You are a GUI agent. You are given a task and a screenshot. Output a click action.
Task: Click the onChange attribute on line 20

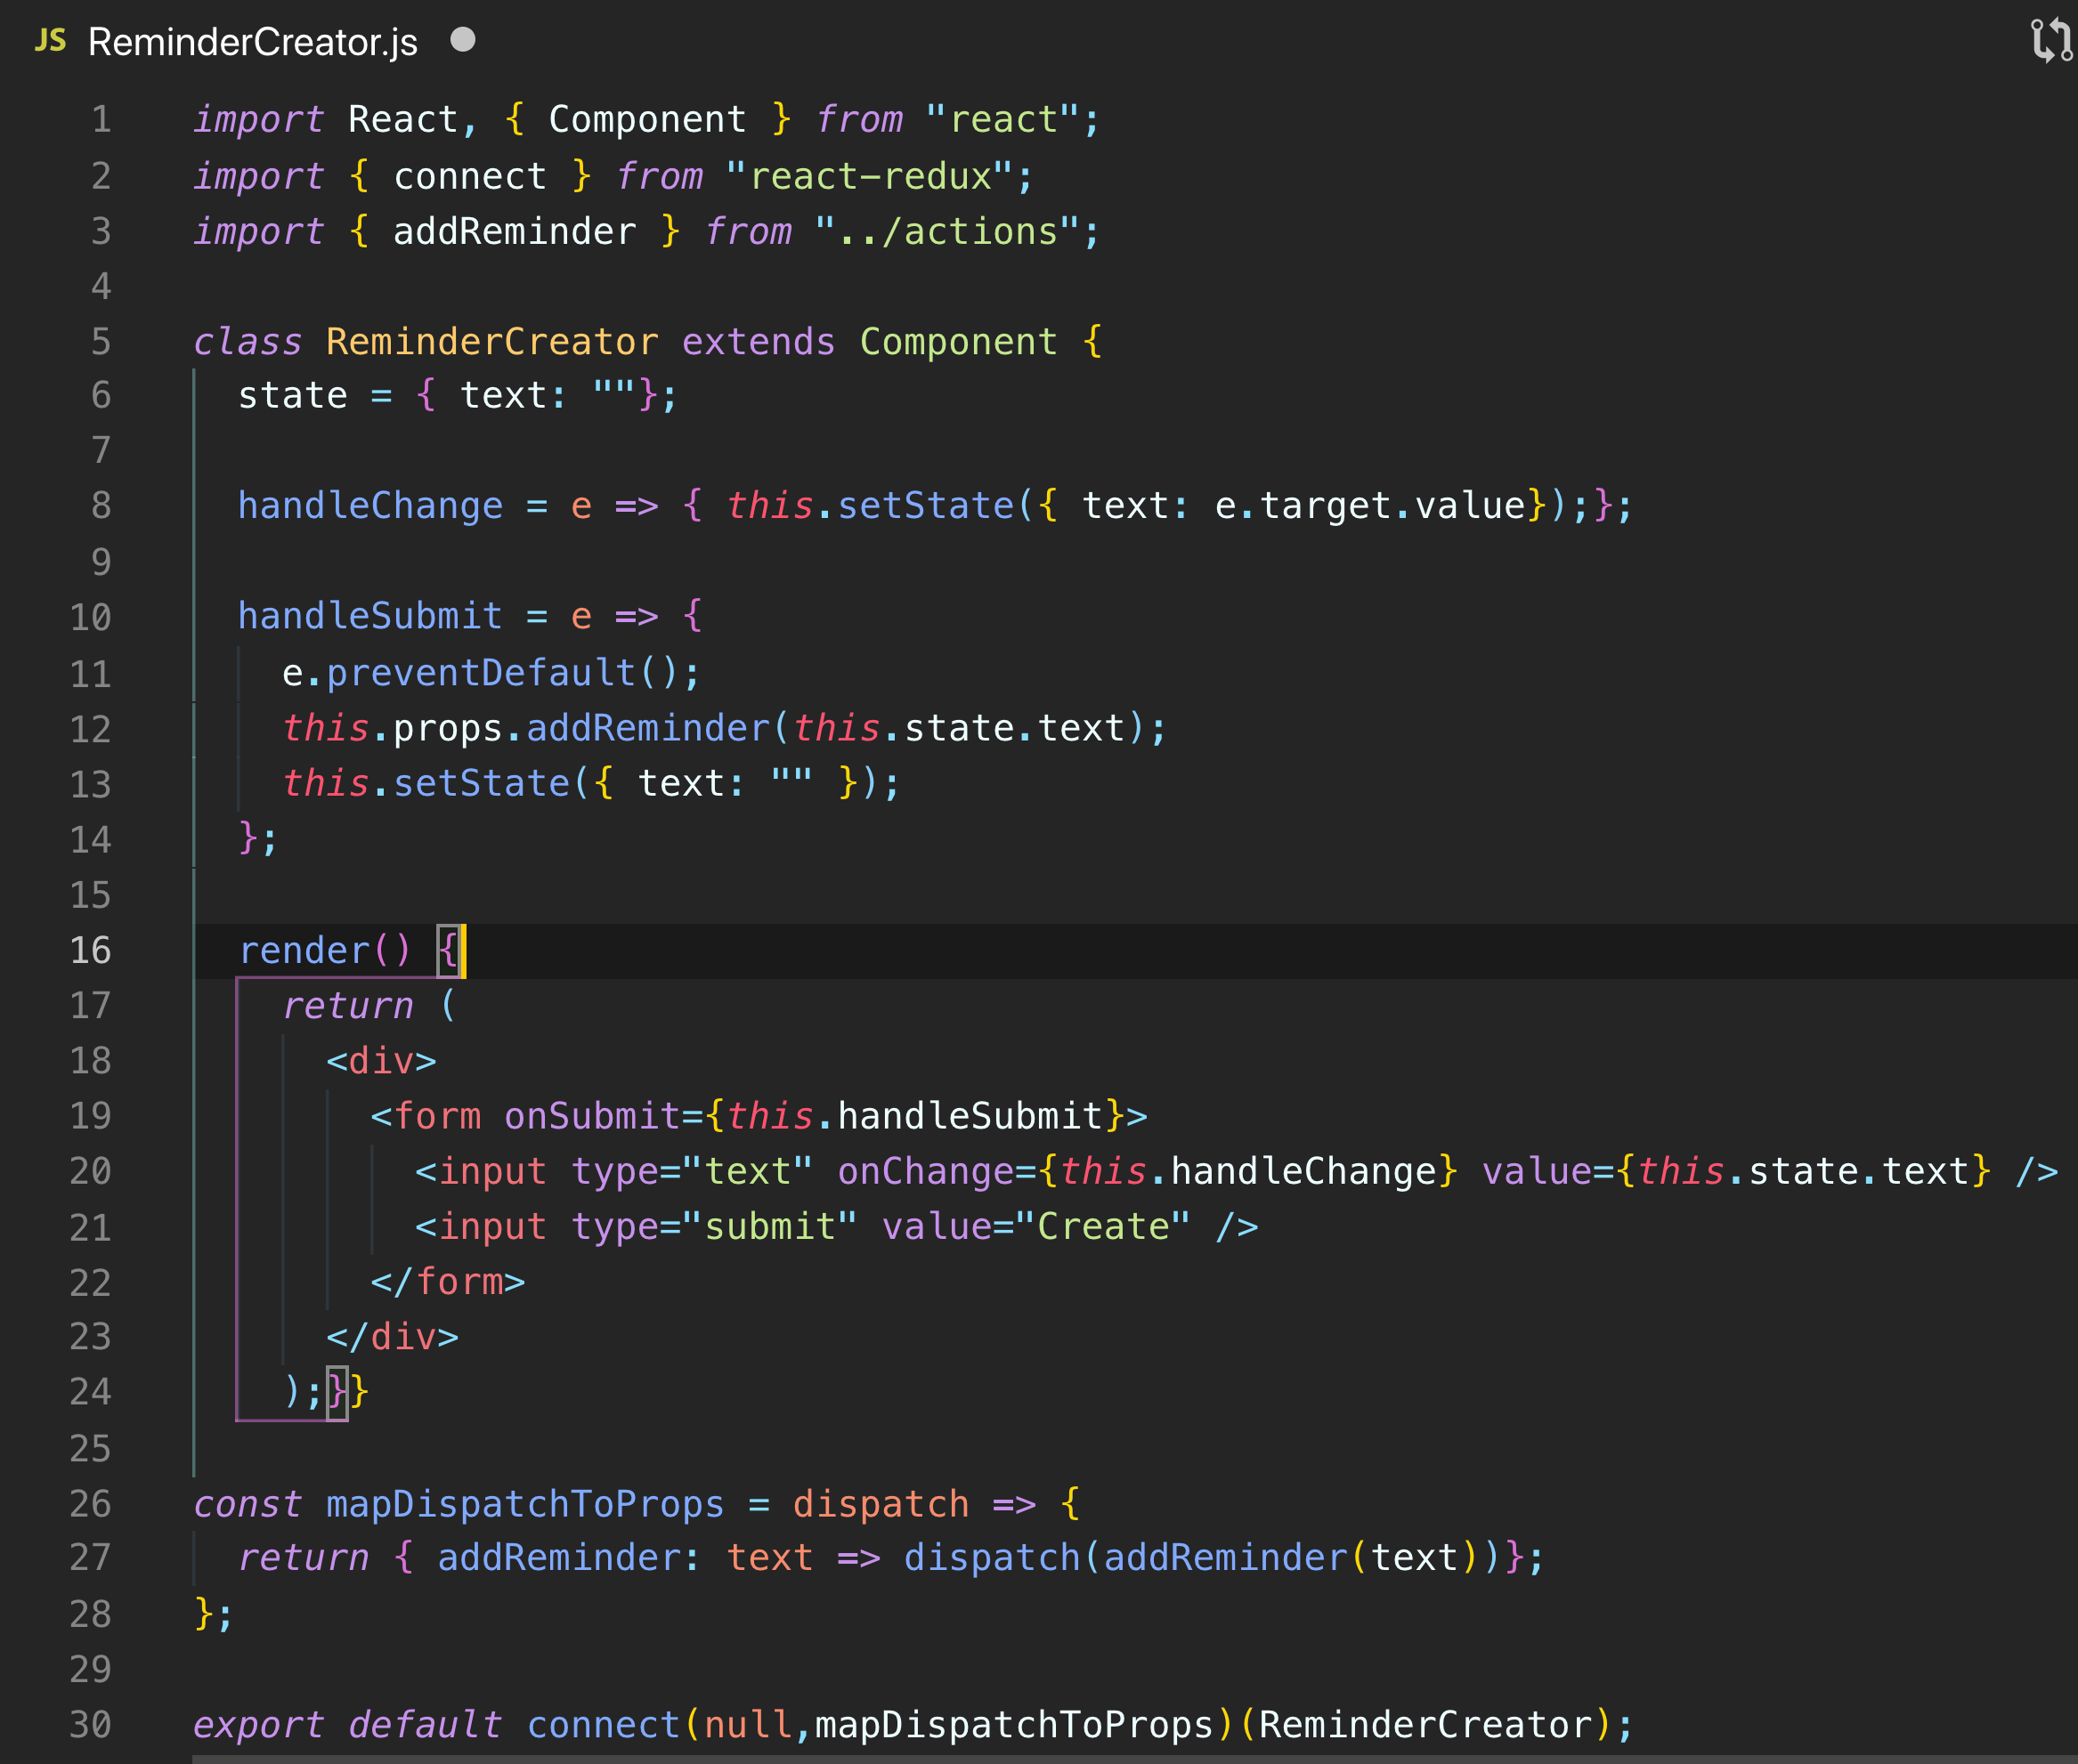(x=930, y=1171)
